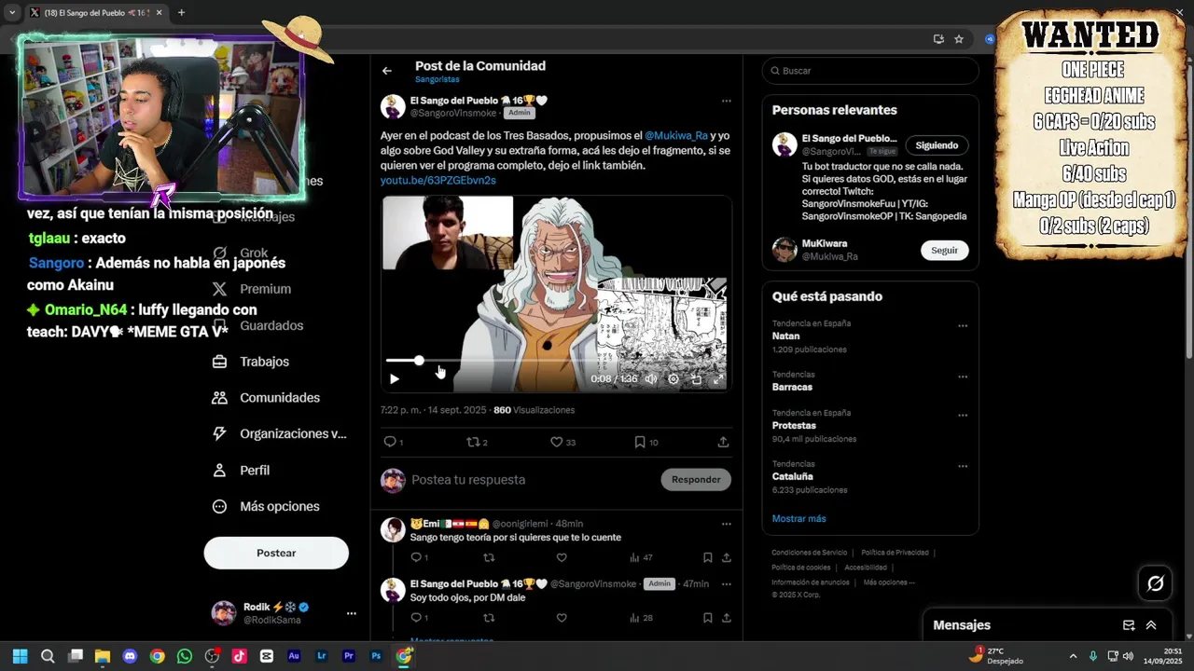Open the @Mukiwa_Ra mention
This screenshot has width=1194, height=671.
[x=676, y=135]
